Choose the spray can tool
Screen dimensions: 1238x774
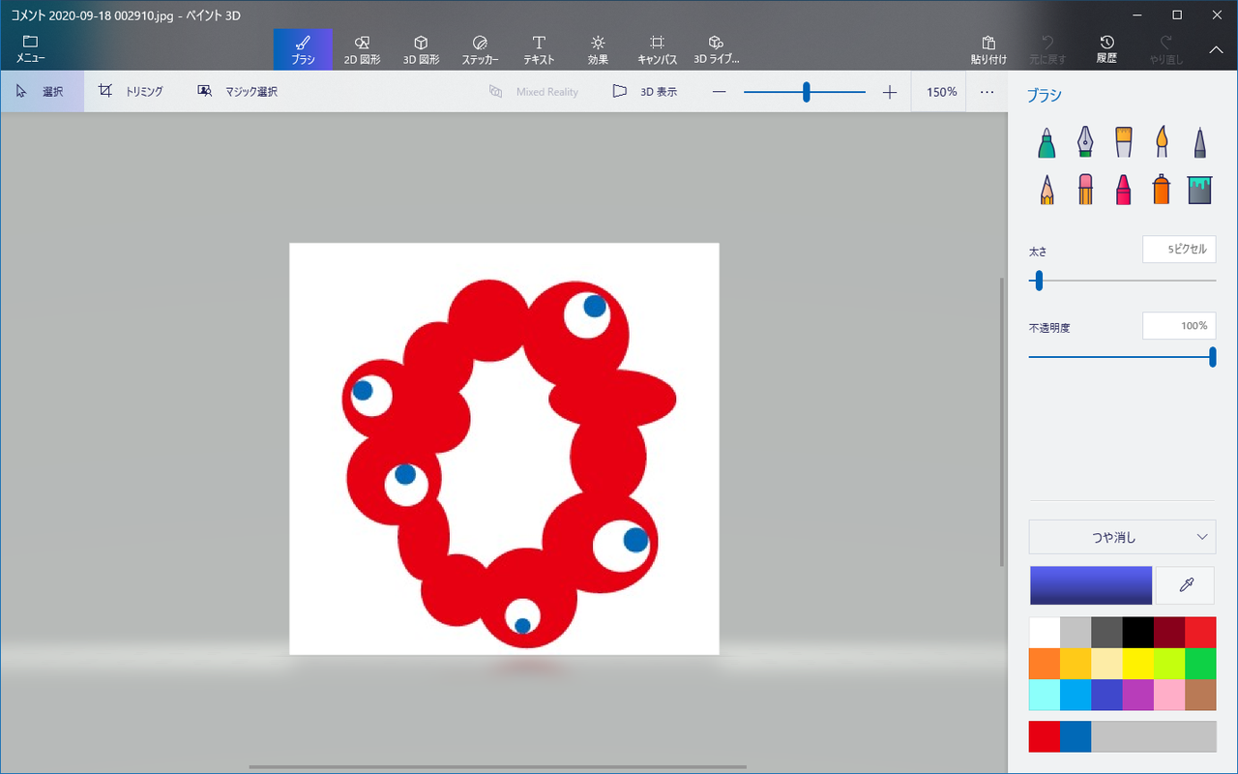(x=1162, y=189)
